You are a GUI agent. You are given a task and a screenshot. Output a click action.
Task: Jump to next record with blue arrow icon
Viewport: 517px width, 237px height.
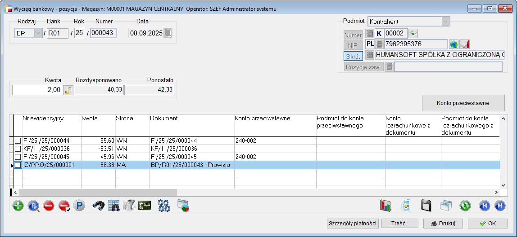(x=499, y=206)
